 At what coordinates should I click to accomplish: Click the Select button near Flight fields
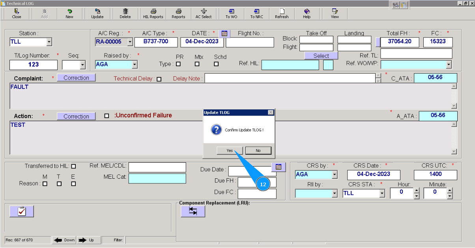click(x=321, y=56)
